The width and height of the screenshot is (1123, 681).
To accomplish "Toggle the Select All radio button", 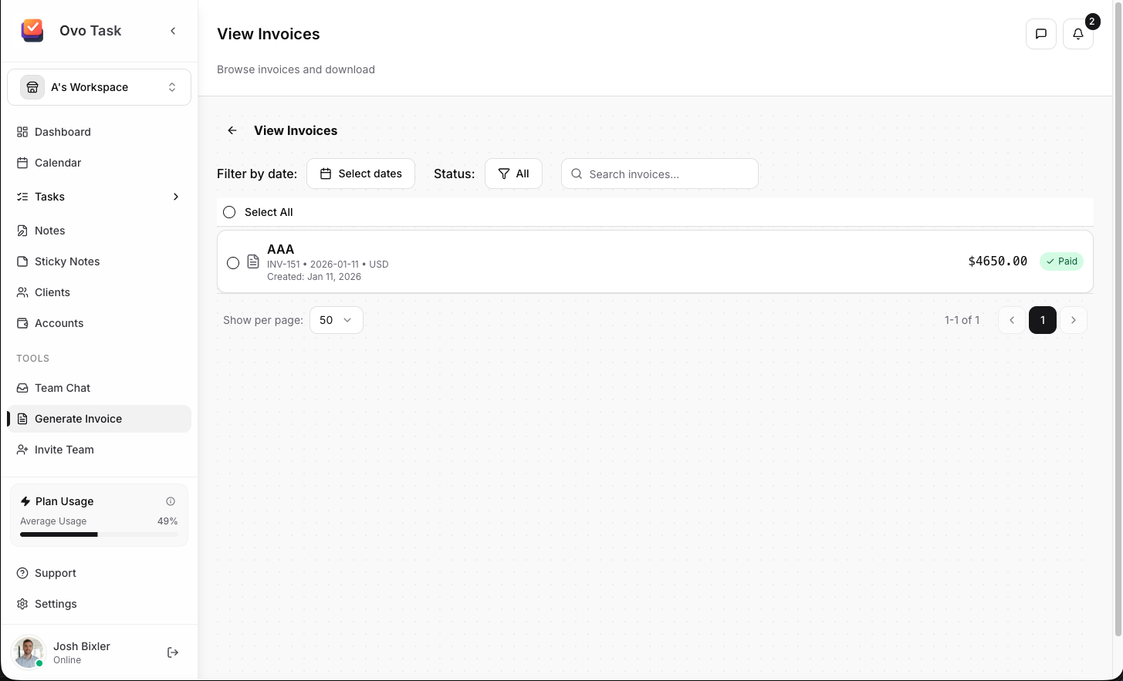I will [x=229, y=212].
